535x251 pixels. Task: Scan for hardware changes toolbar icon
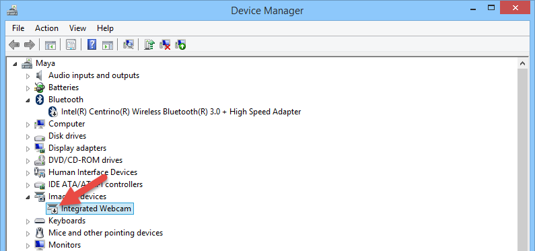pos(129,44)
